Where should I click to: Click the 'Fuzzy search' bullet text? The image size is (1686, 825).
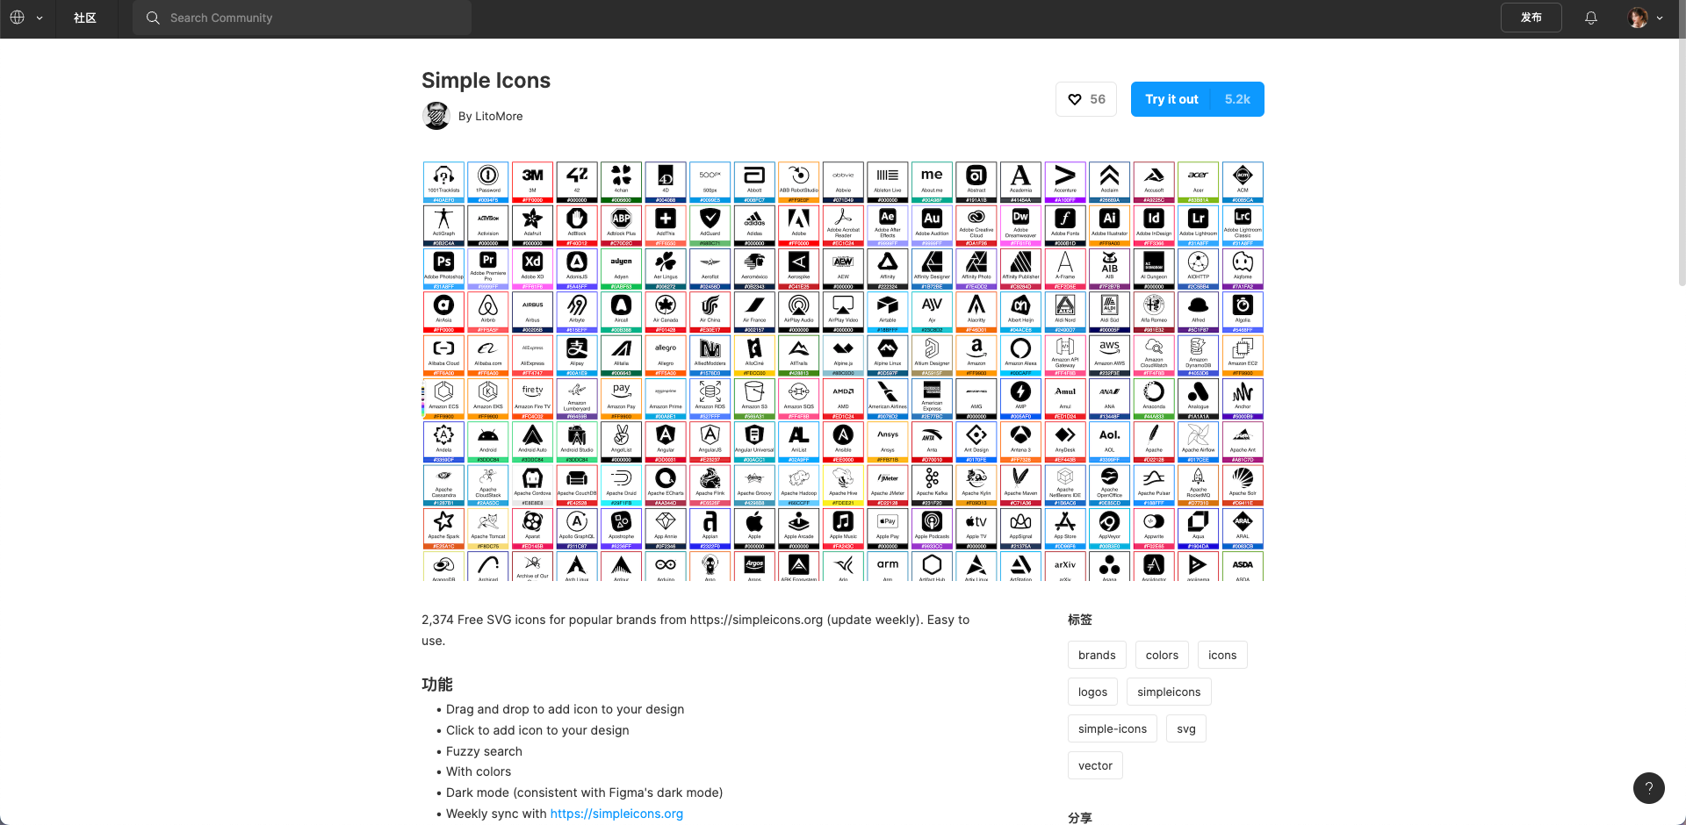coord(484,751)
